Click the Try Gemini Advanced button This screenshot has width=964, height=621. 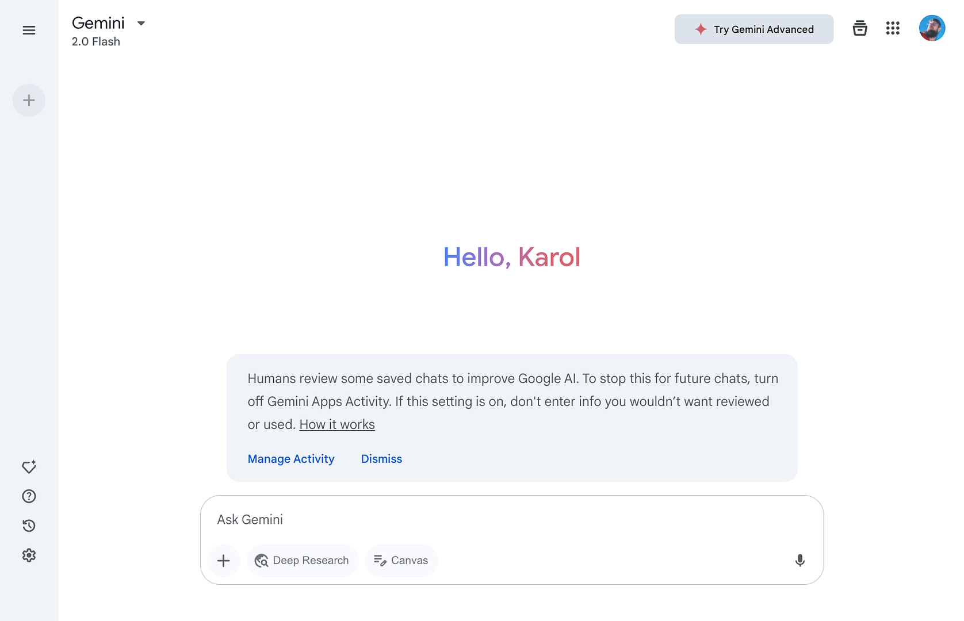click(x=753, y=29)
